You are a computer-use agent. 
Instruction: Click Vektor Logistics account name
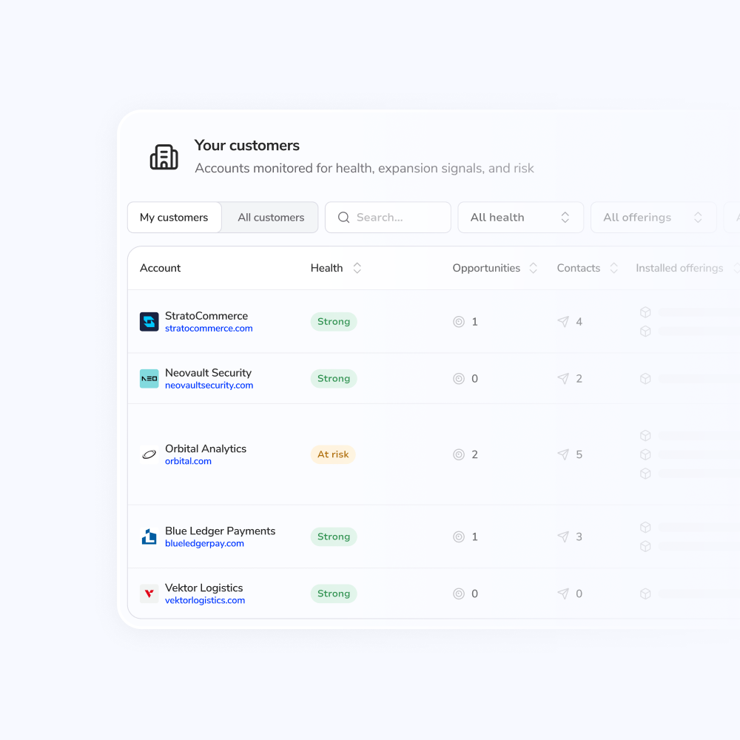[x=204, y=588]
